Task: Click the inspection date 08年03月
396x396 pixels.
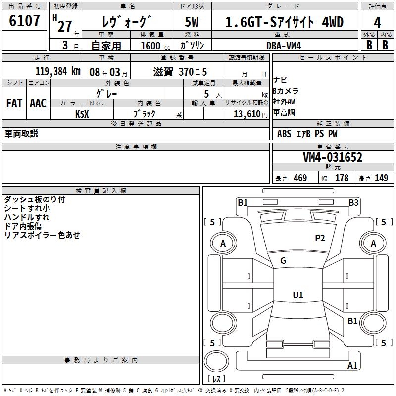Action: 108,72
